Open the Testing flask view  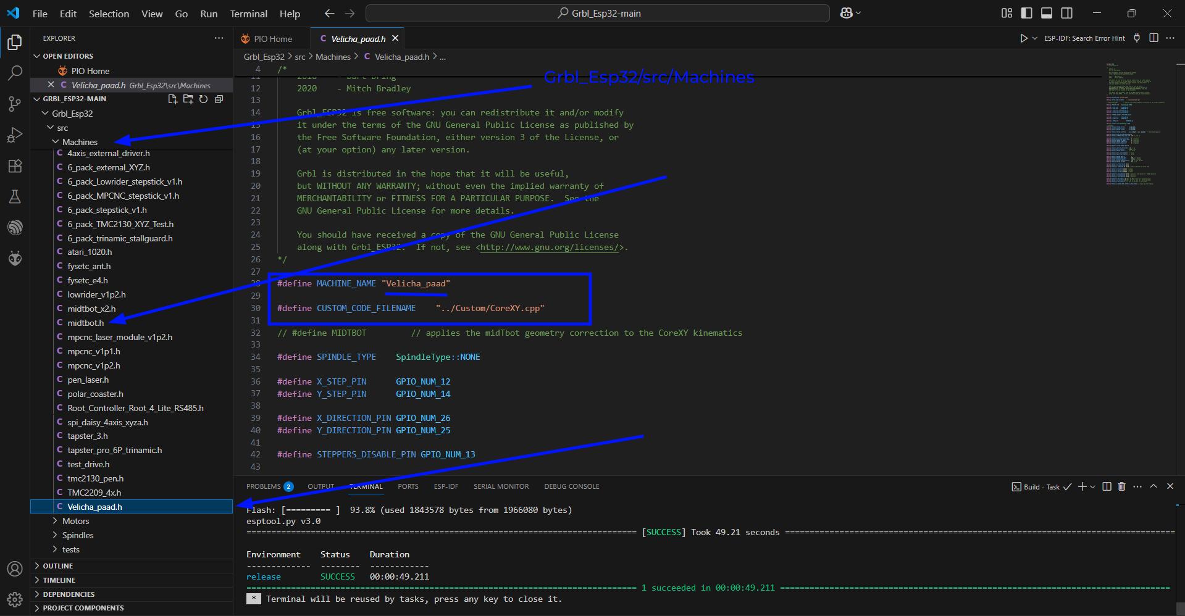tap(15, 196)
